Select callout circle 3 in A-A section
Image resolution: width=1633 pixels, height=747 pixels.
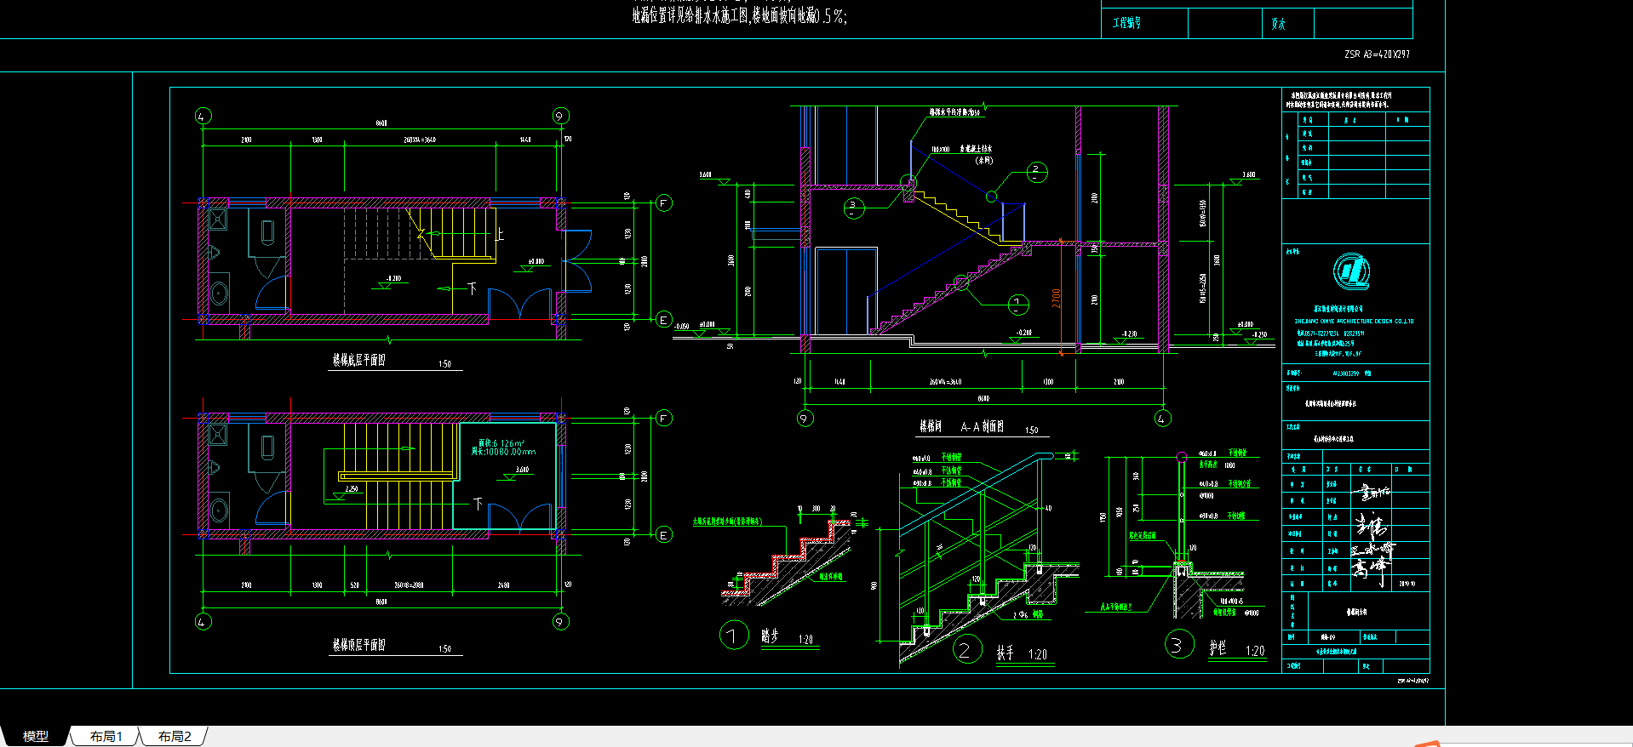[x=853, y=207]
